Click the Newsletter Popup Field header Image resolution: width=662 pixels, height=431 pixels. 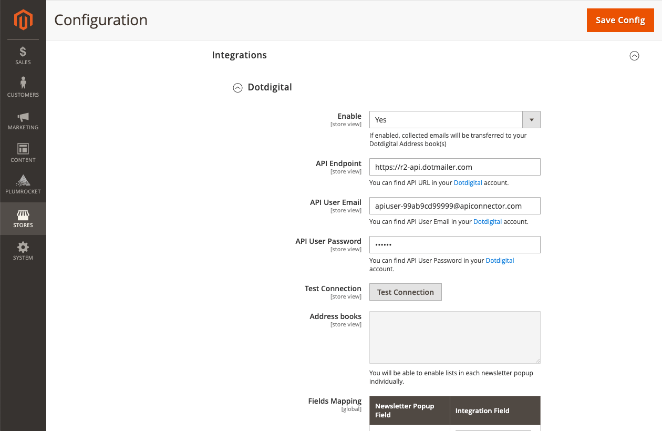point(405,410)
